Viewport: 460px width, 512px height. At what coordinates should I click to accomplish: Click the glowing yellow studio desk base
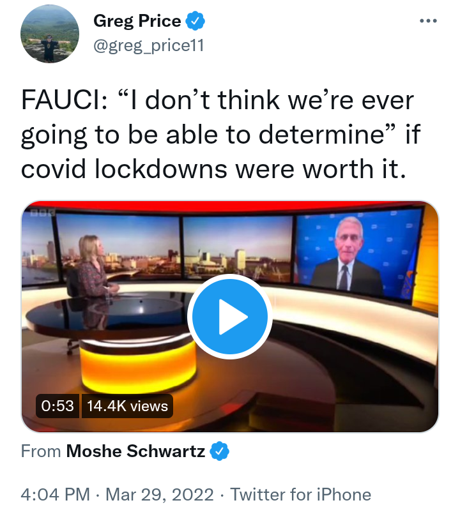pyautogui.click(x=138, y=366)
